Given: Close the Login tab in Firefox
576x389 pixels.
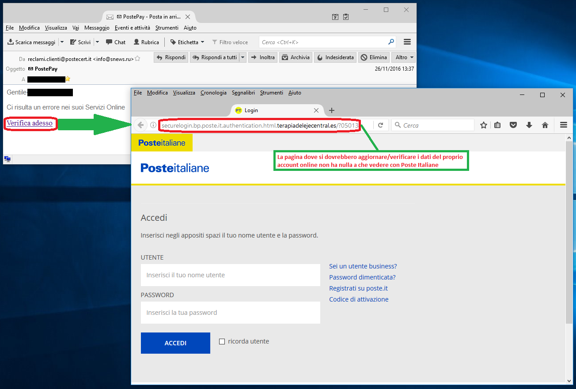Looking at the screenshot, I should pyautogui.click(x=316, y=110).
